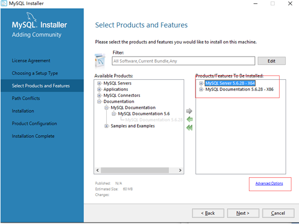The height and width of the screenshot is (224, 299).
Task: Select MySQL Documentation 5.6.28 - X86 item
Action: [239, 89]
